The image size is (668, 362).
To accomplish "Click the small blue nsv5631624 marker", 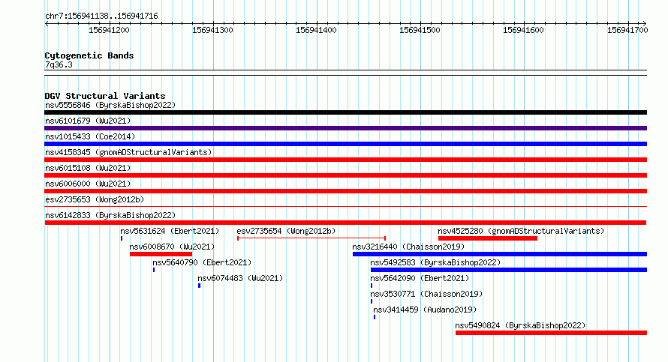I will coord(122,238).
